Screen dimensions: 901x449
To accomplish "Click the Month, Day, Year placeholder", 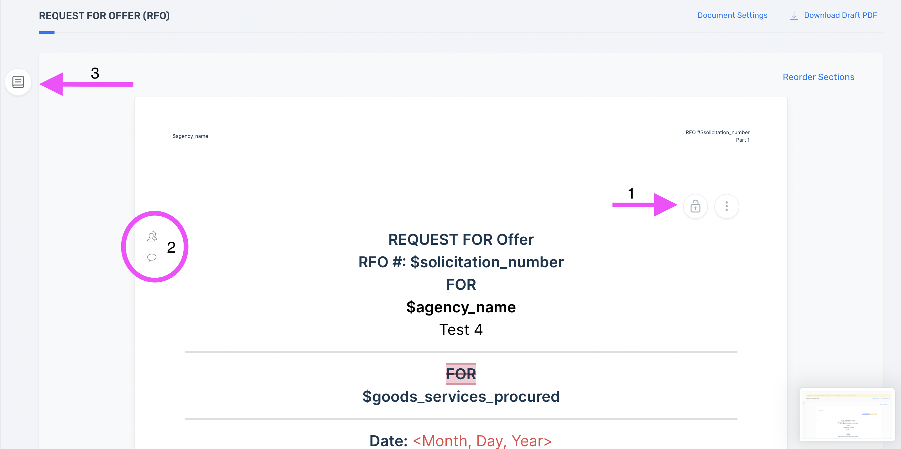I will point(482,441).
